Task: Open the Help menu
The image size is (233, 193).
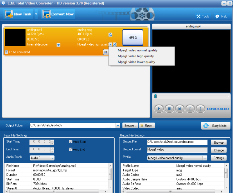Action: [221, 16]
